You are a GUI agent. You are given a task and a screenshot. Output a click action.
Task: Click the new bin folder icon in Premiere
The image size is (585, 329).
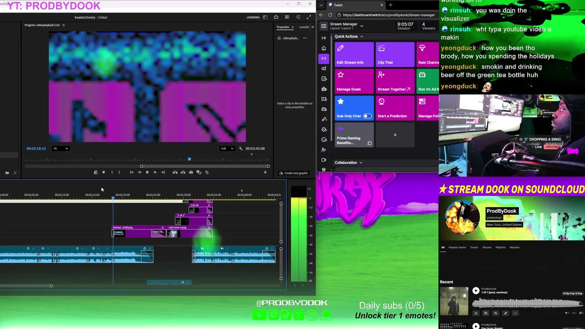click(x=7, y=173)
